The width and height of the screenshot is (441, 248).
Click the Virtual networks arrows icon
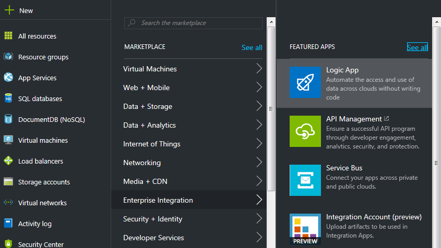8,202
